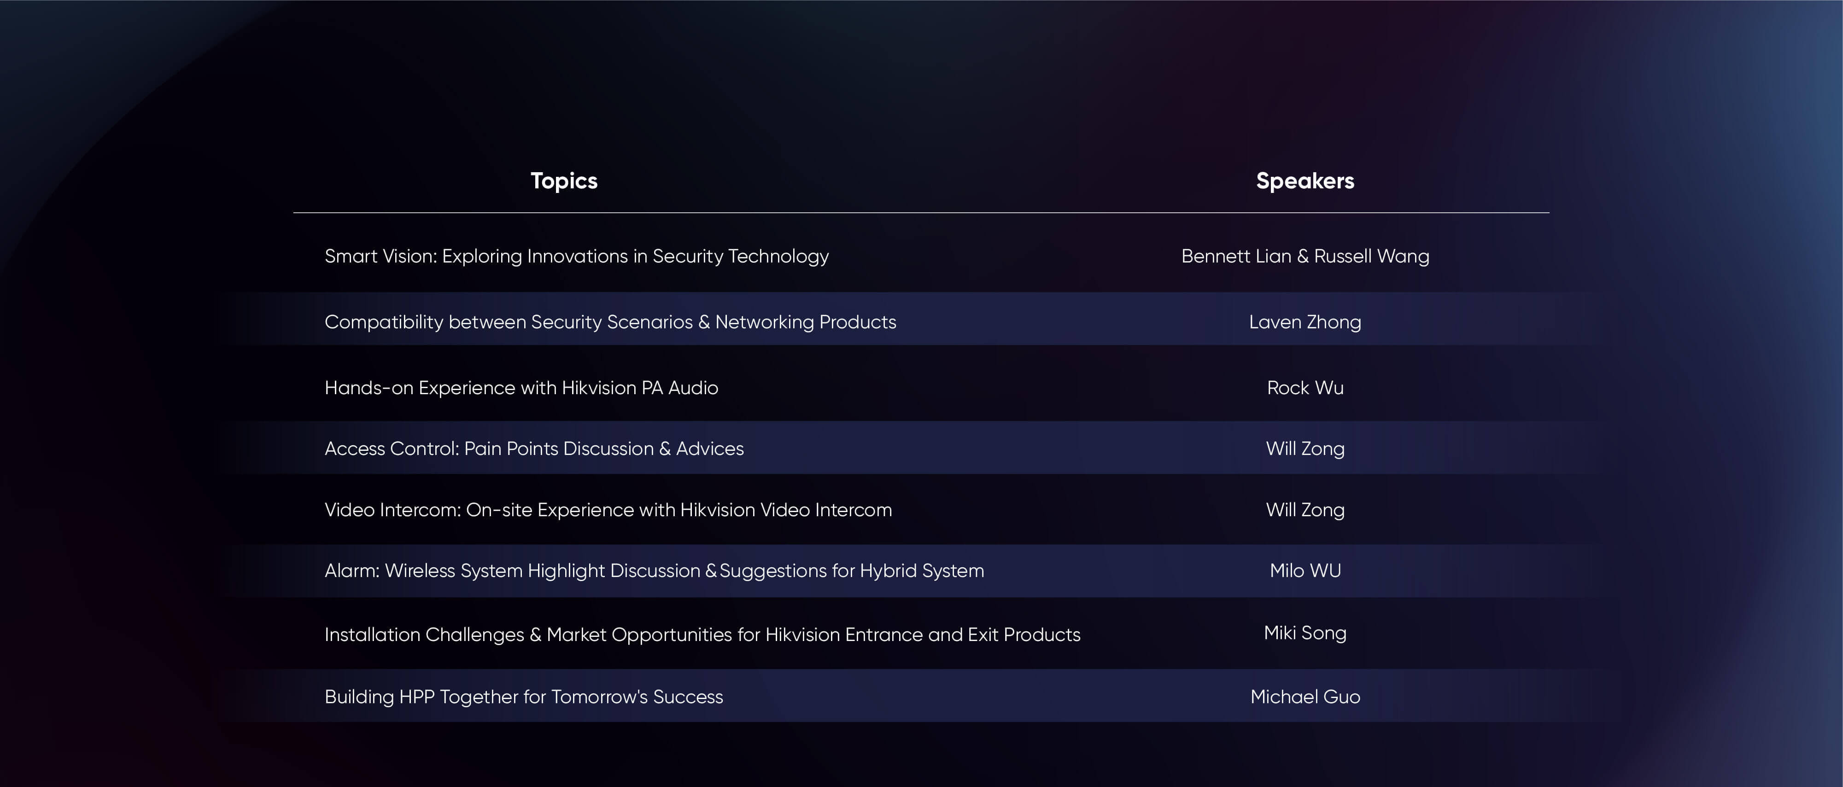Click Will Zong in Access Control row
The width and height of the screenshot is (1843, 787).
pos(1304,449)
